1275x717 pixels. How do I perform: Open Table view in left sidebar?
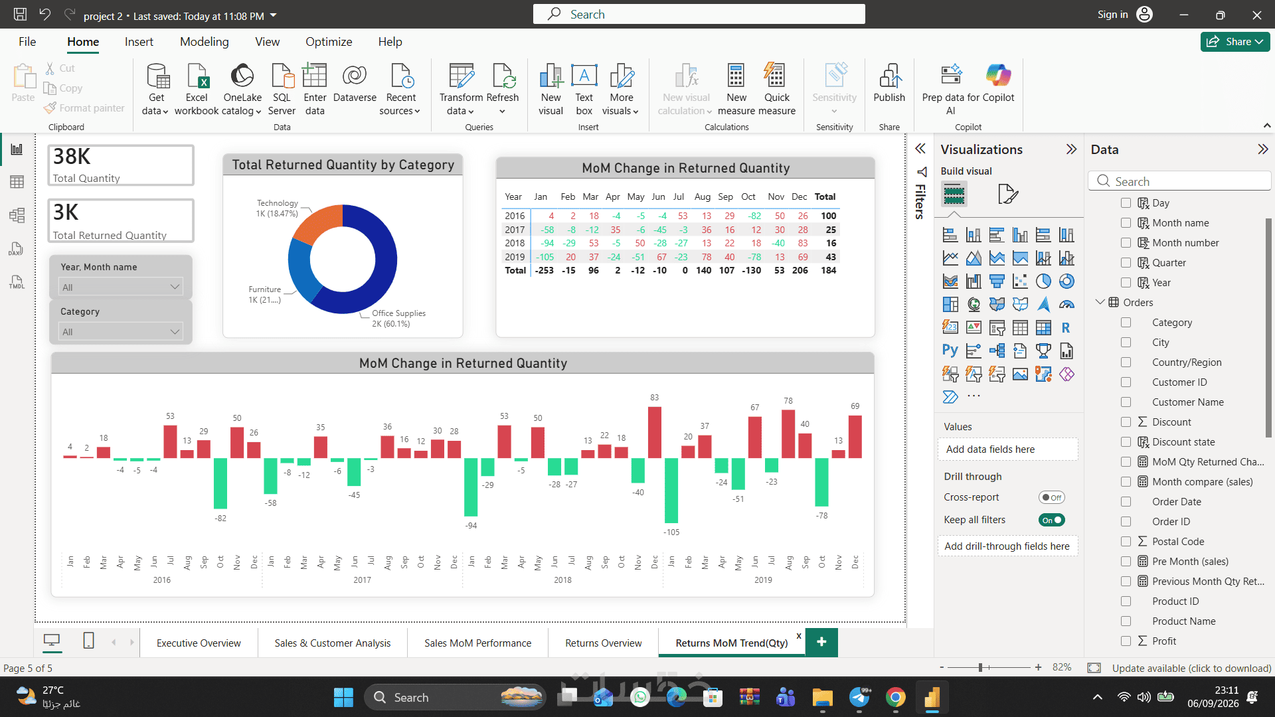click(x=17, y=182)
